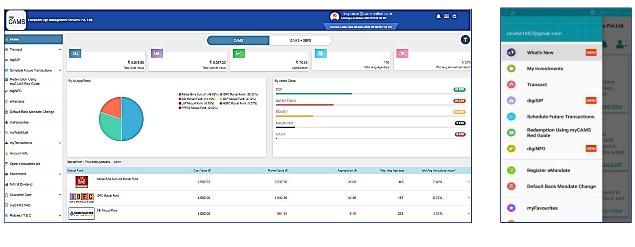Image resolution: width=635 pixels, height=247 pixels.
Task: Click the pink percent annualized return icon
Action: tap(402, 53)
